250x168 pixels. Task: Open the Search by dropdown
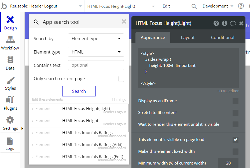96,39
